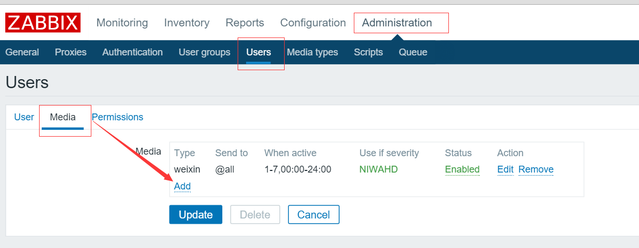Click Add to add new media
The image size is (639, 248).
point(182,186)
